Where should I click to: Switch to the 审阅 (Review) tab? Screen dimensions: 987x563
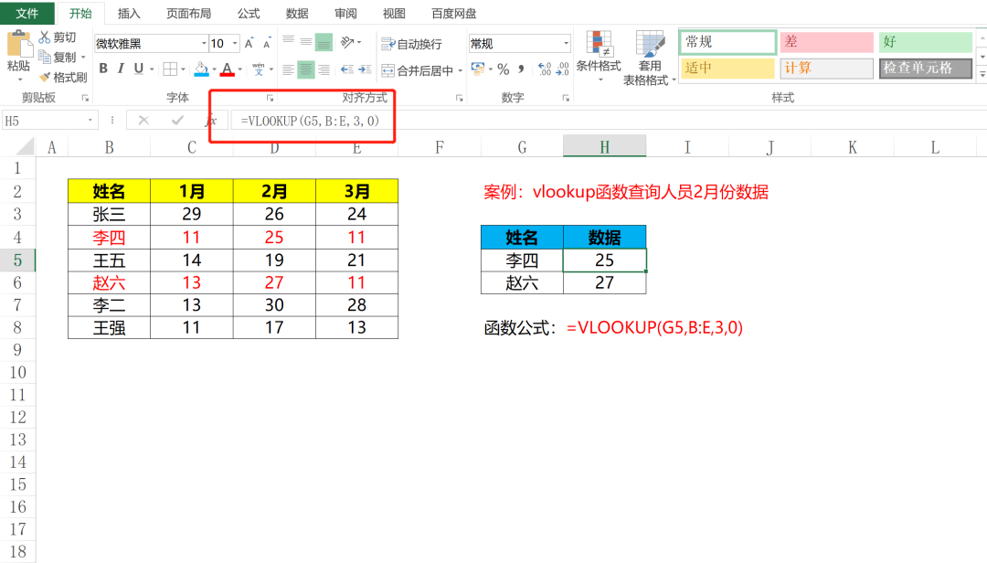[x=345, y=13]
